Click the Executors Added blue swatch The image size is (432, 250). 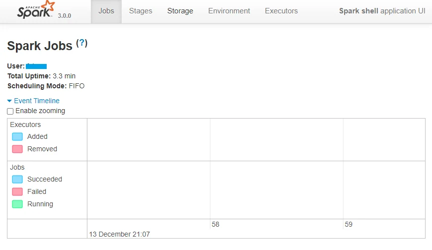pos(17,137)
